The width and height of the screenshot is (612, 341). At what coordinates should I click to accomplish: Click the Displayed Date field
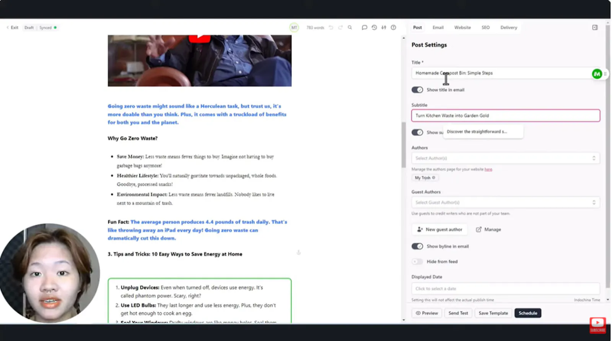coord(505,289)
